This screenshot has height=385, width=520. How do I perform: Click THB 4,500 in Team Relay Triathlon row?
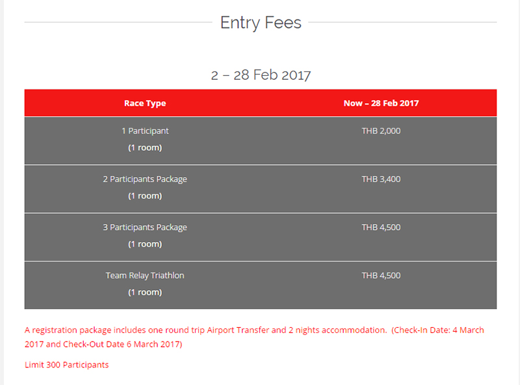pyautogui.click(x=381, y=275)
